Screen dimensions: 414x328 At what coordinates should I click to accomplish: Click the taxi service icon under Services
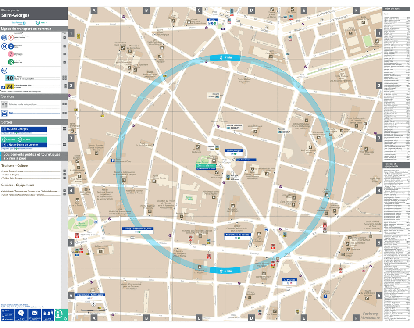[x=4, y=112]
